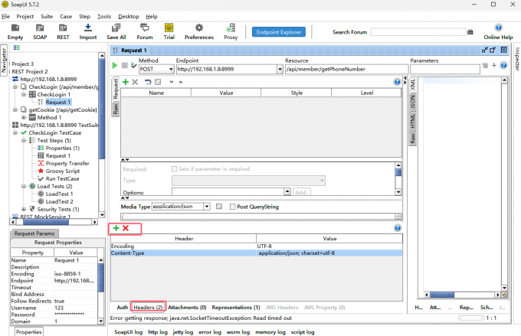Click the Properties button at bottom left
The height and width of the screenshot is (336, 521).
coord(29,332)
